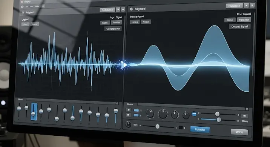
Task: Open the dropdown arrow in the left panel header
Action: 118,10
